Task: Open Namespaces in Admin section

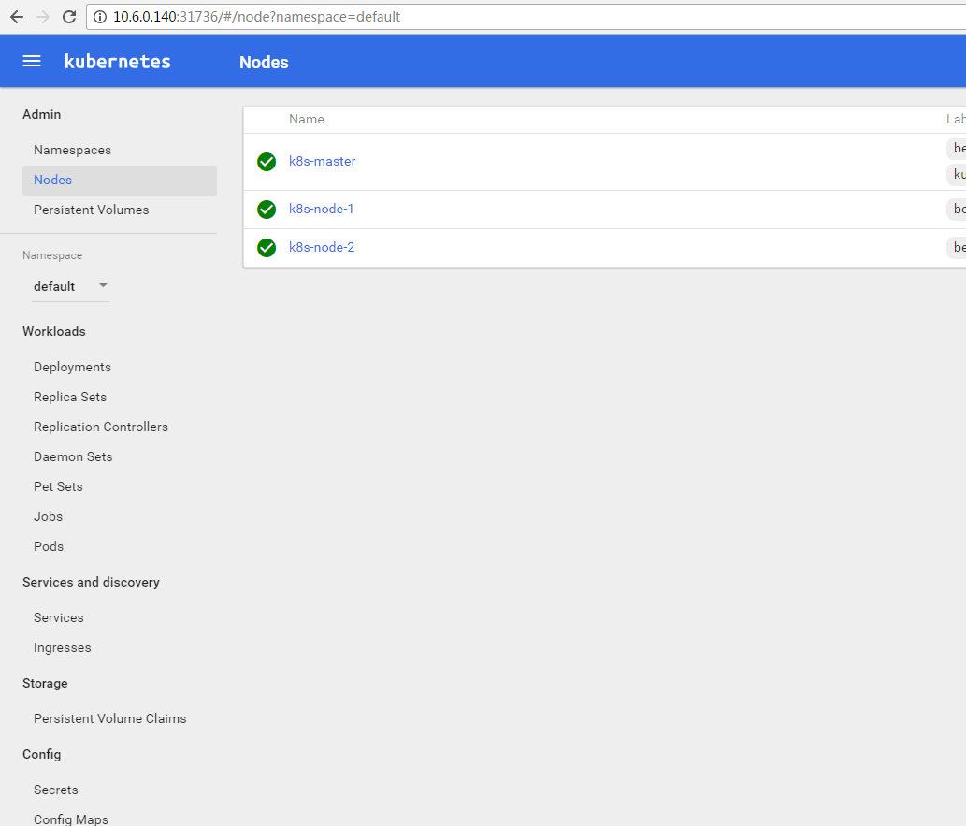Action: (x=73, y=150)
